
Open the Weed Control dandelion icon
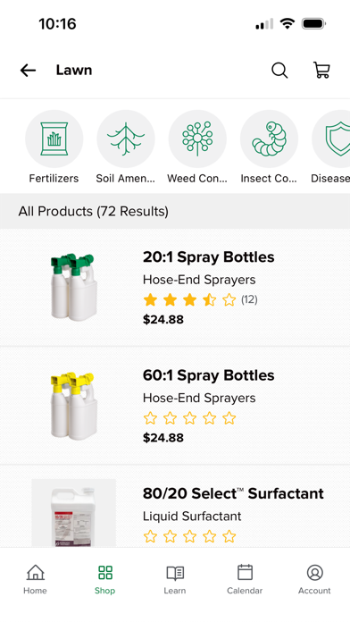click(x=197, y=139)
